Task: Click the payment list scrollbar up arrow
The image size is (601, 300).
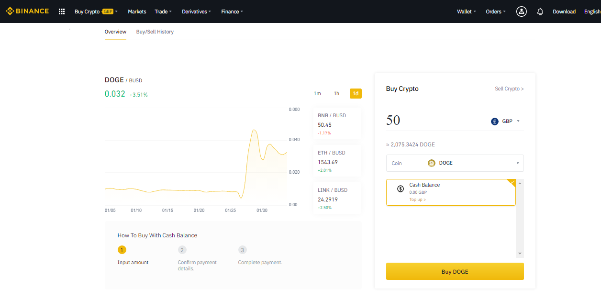Action: [520, 183]
